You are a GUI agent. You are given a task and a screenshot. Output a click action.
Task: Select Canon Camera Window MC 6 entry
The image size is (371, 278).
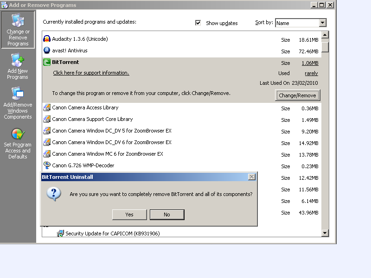point(108,154)
